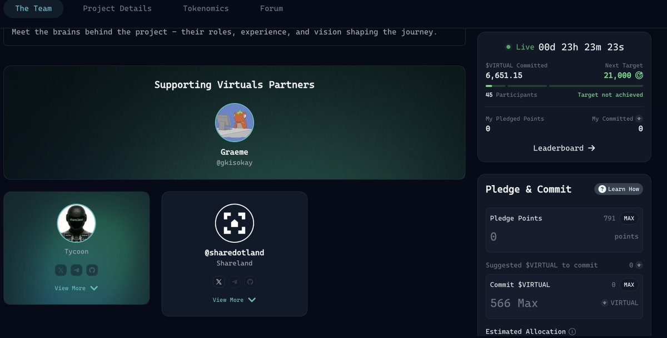Open the Tokenomics tab
Image resolution: width=667 pixels, height=338 pixels.
(206, 8)
